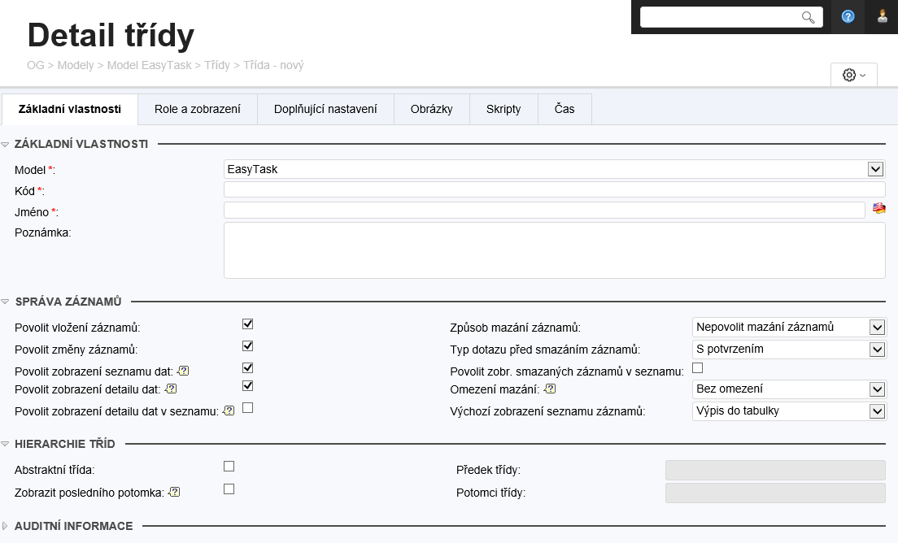Open the Skripty tab
The image size is (898, 543).
pyautogui.click(x=503, y=109)
